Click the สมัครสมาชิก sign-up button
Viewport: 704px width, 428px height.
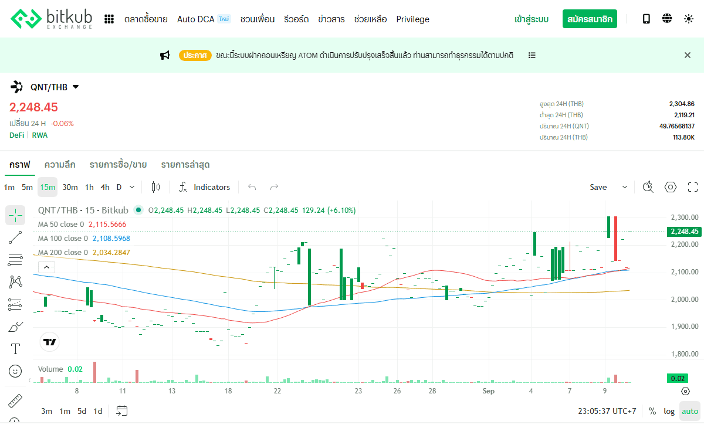[590, 19]
